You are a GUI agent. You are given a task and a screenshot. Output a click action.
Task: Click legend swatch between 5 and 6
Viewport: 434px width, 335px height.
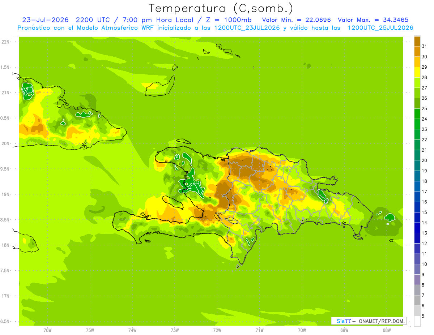417,311
